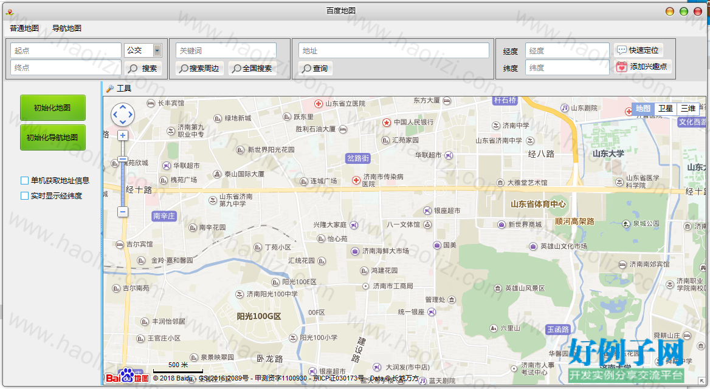Click the 地址 address input field
Screen dimensions: 710x389
click(393, 50)
